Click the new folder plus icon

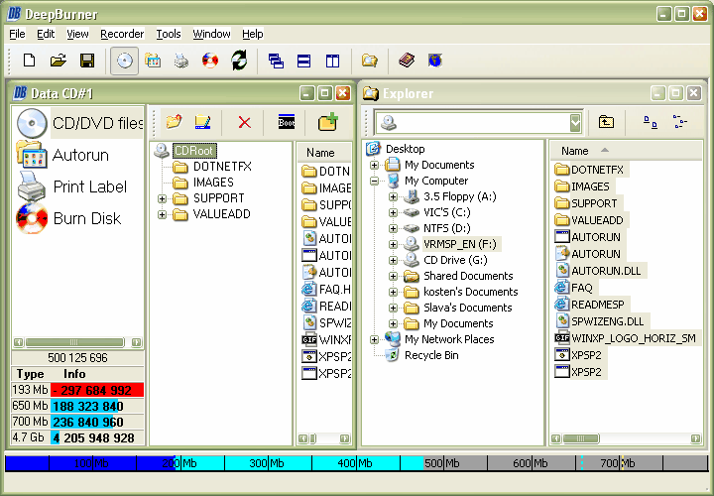[328, 122]
